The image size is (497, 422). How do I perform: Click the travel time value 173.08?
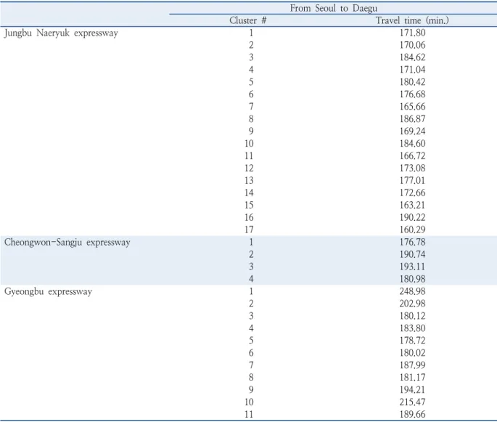point(412,169)
